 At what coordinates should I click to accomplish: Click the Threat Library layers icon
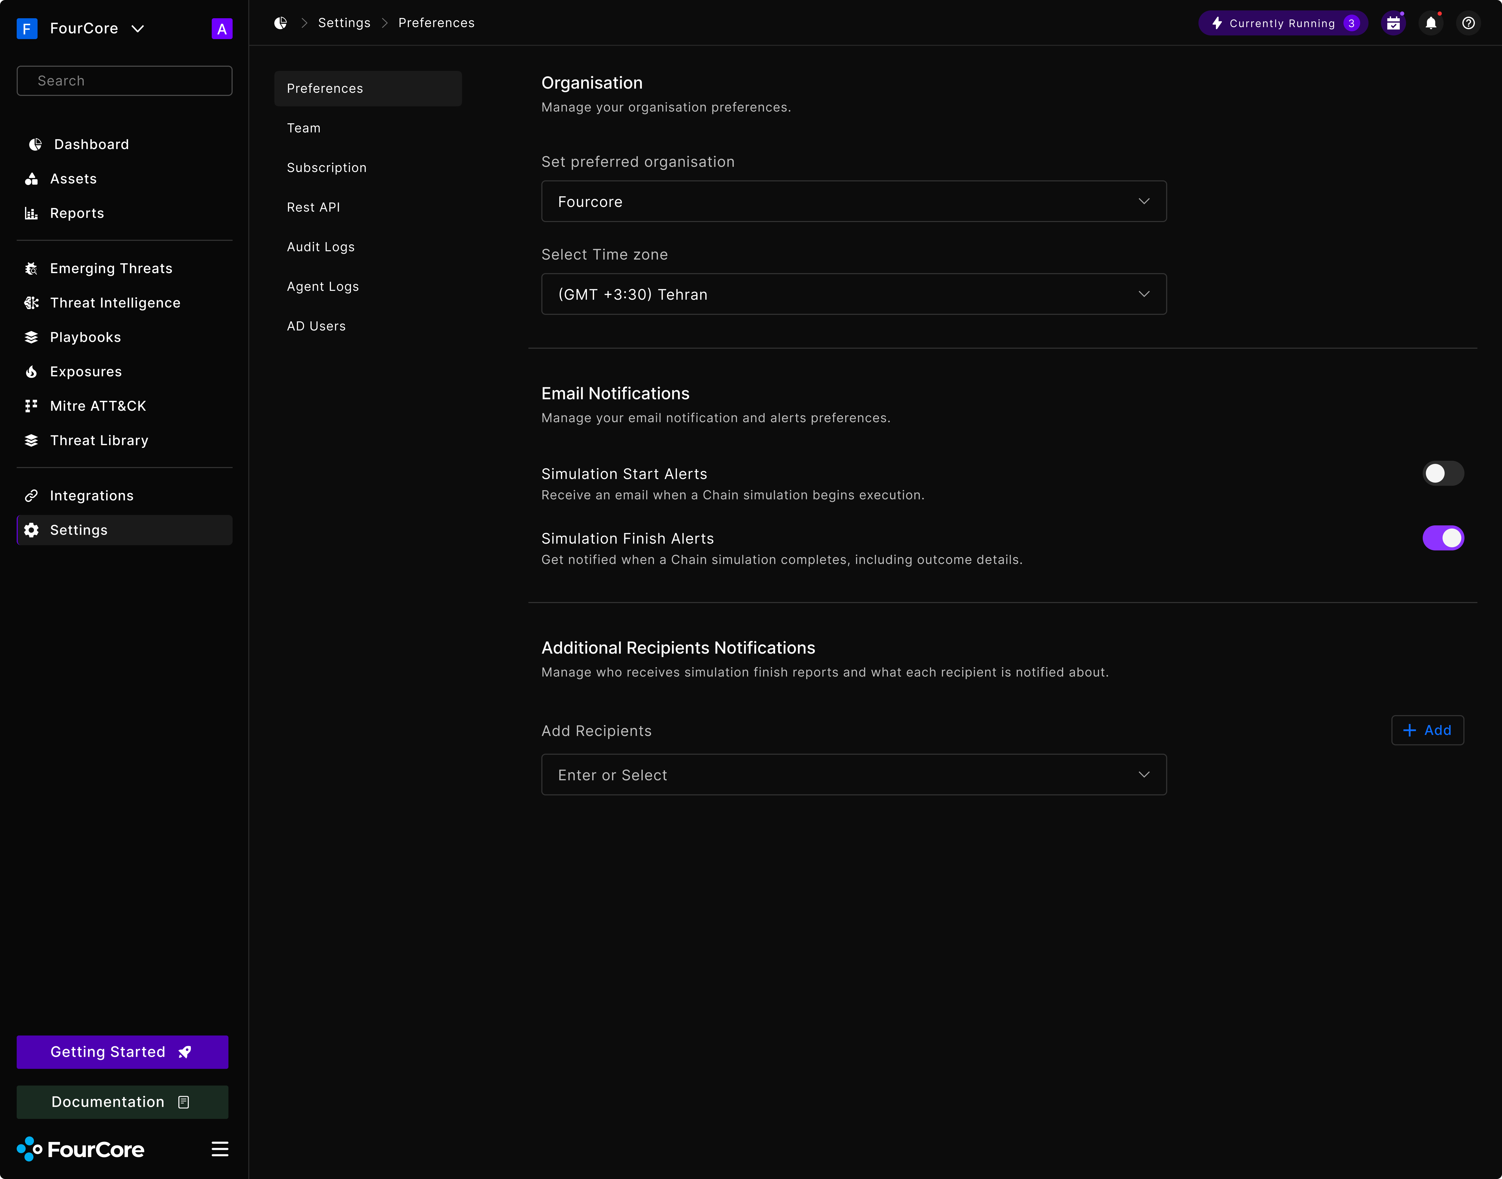click(31, 440)
